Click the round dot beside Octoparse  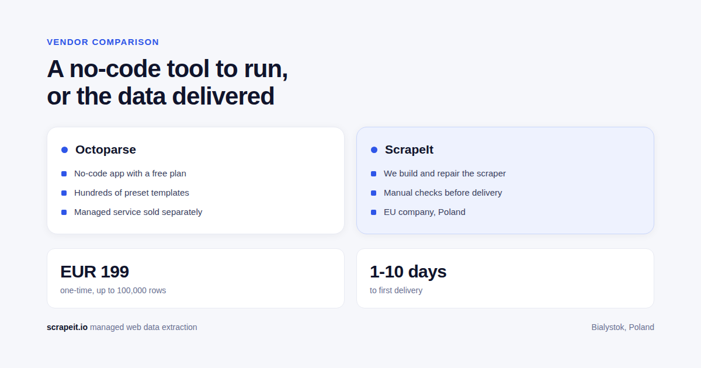[x=64, y=150]
